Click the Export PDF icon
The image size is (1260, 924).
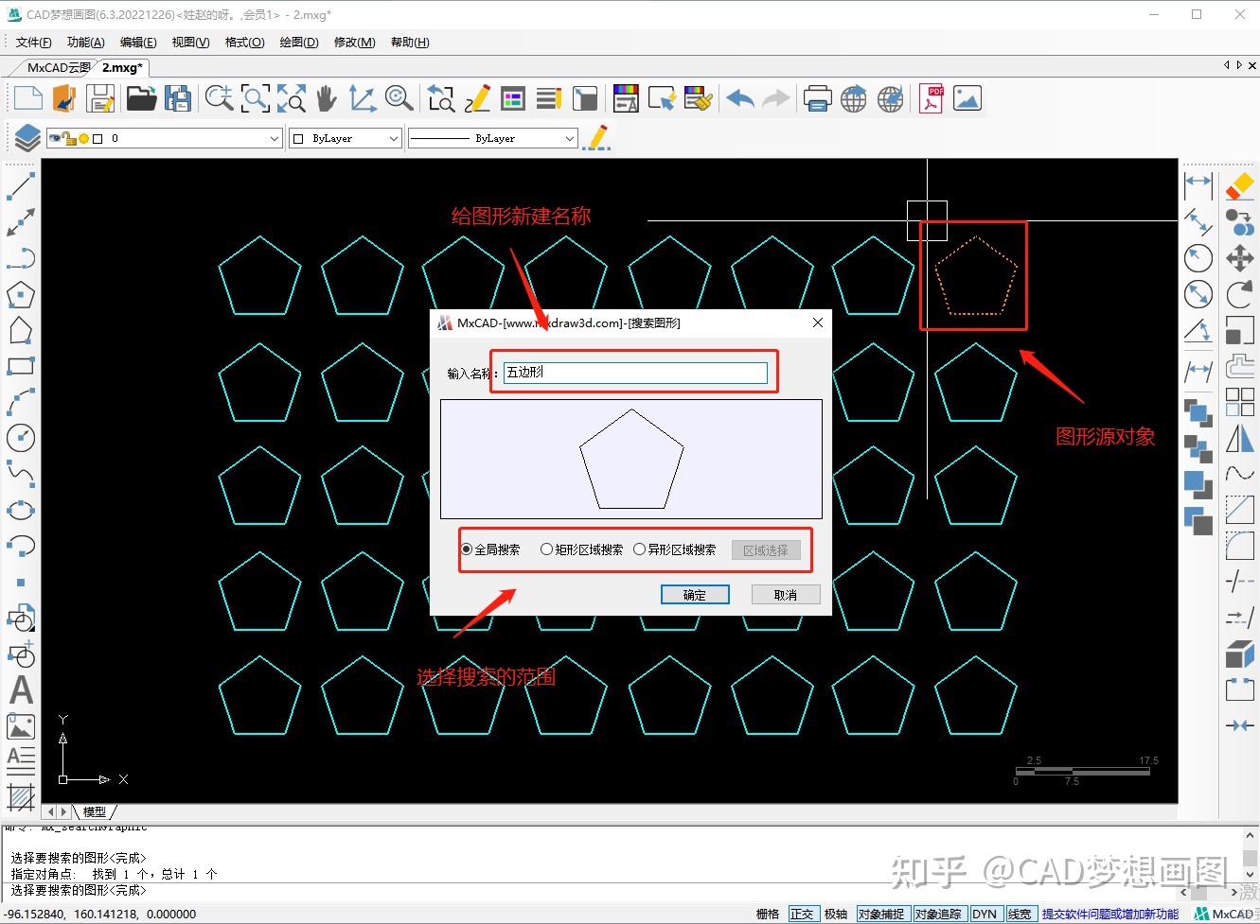click(x=932, y=98)
